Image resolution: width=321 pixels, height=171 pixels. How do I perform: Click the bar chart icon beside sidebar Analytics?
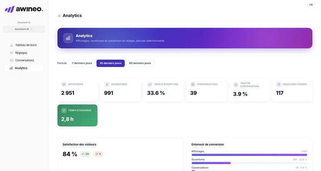coord(11,68)
